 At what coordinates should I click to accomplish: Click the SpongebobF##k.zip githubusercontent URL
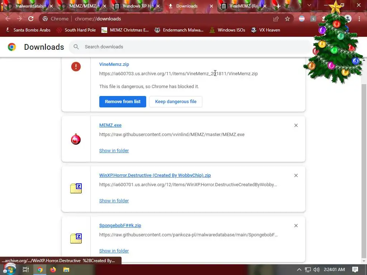189,235
